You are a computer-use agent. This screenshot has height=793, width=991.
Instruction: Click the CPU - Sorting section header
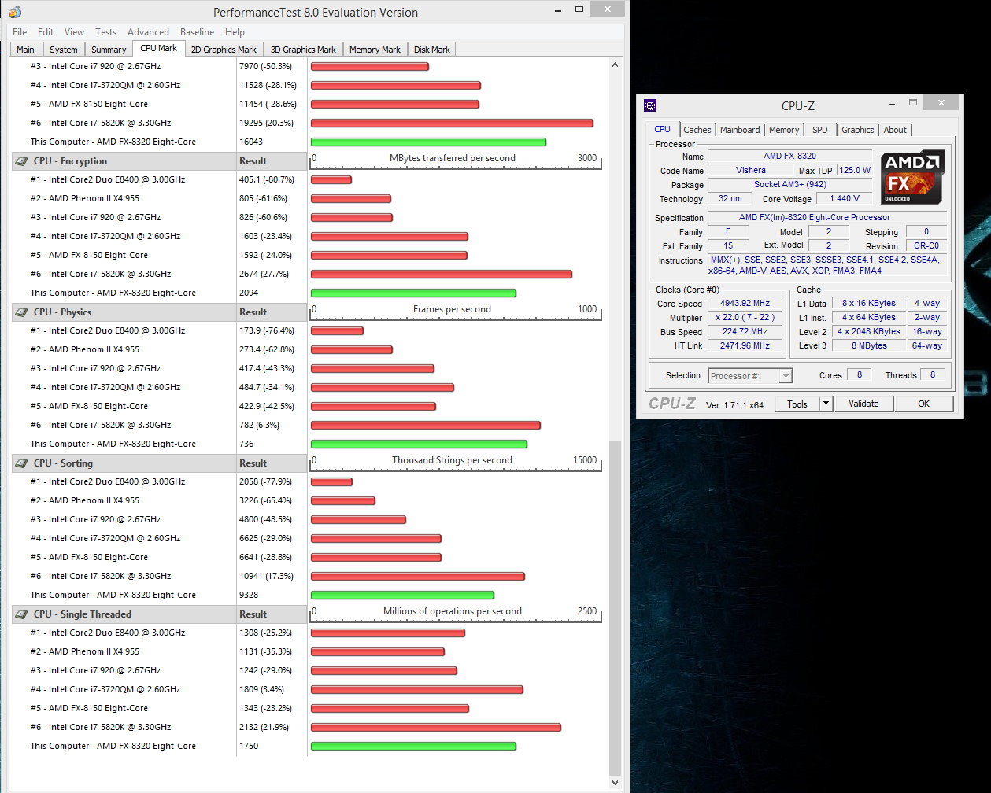[157, 463]
